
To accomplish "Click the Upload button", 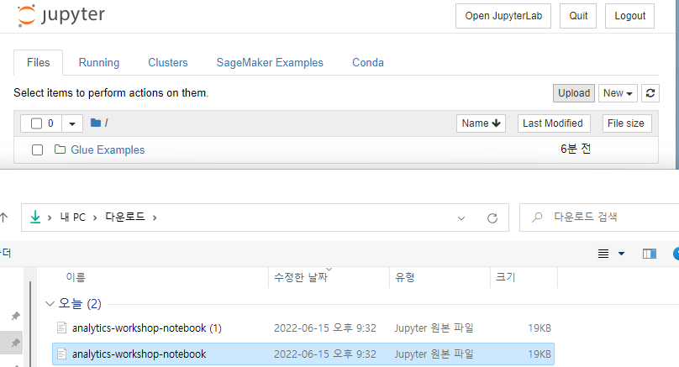I will [x=574, y=93].
